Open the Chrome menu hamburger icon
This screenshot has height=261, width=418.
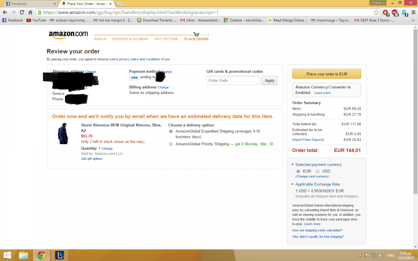pos(412,12)
